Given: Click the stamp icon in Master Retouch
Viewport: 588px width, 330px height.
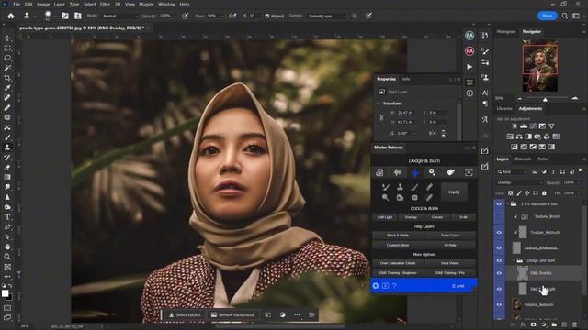Looking at the screenshot, I should [401, 187].
